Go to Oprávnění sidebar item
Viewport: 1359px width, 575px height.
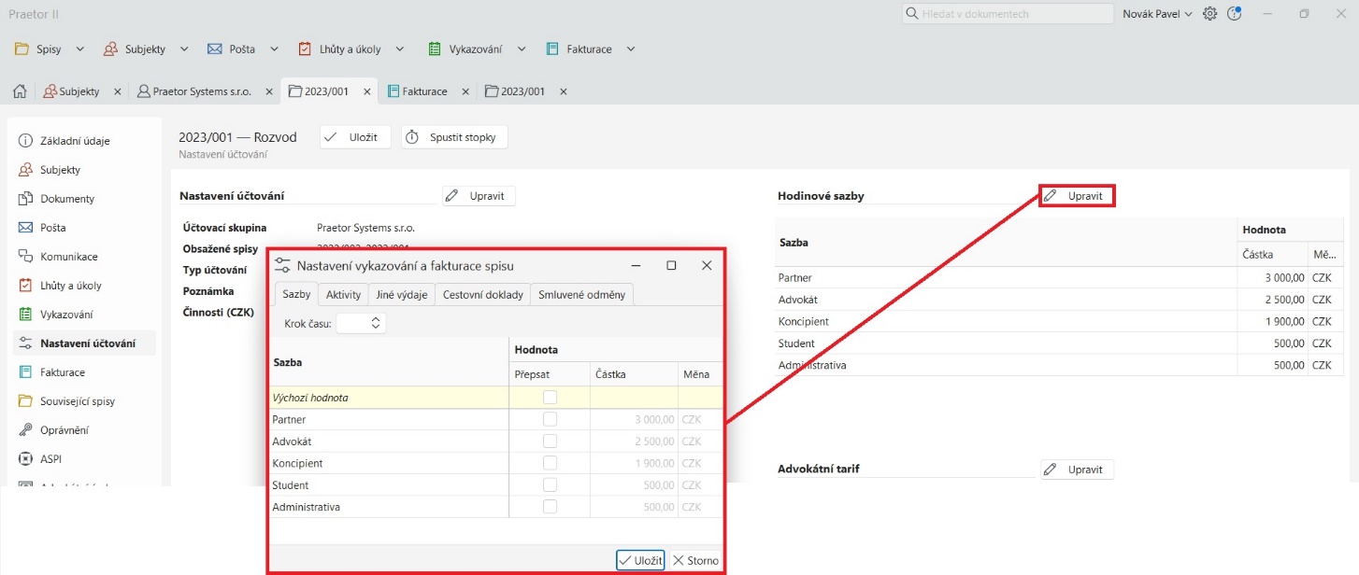pos(64,430)
